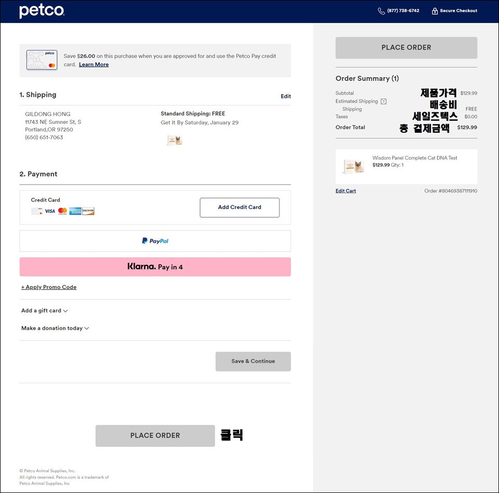This screenshot has width=499, height=493.
Task: Click the Estimated Shipping help question icon
Action: pos(384,101)
